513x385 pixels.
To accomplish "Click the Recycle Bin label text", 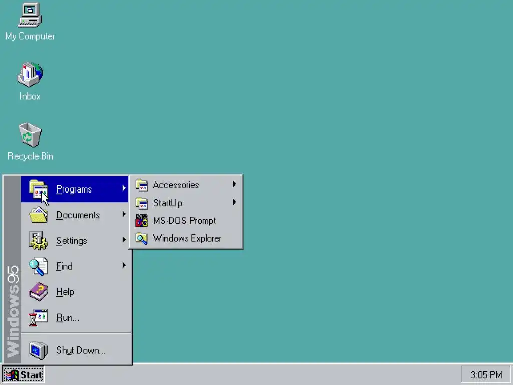I will tap(30, 156).
